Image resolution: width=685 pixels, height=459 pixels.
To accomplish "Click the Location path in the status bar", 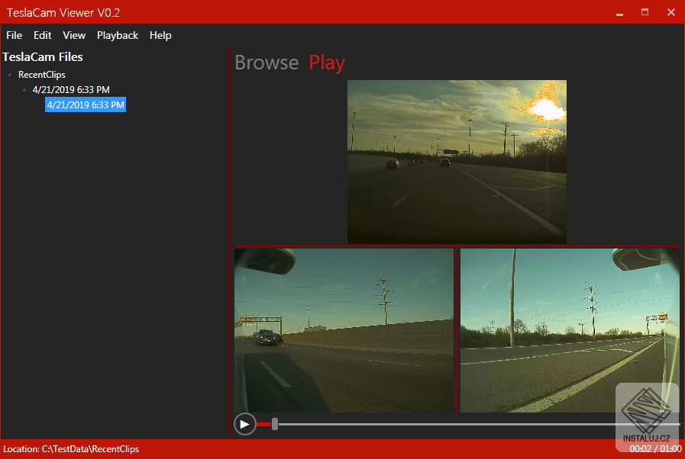I will [x=70, y=449].
